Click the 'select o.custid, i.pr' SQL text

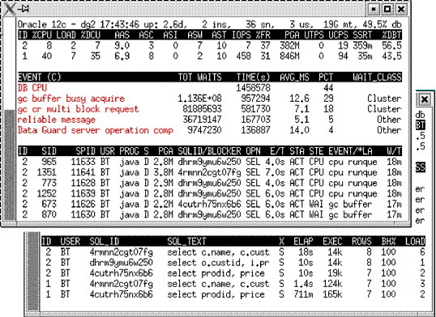tap(218, 263)
